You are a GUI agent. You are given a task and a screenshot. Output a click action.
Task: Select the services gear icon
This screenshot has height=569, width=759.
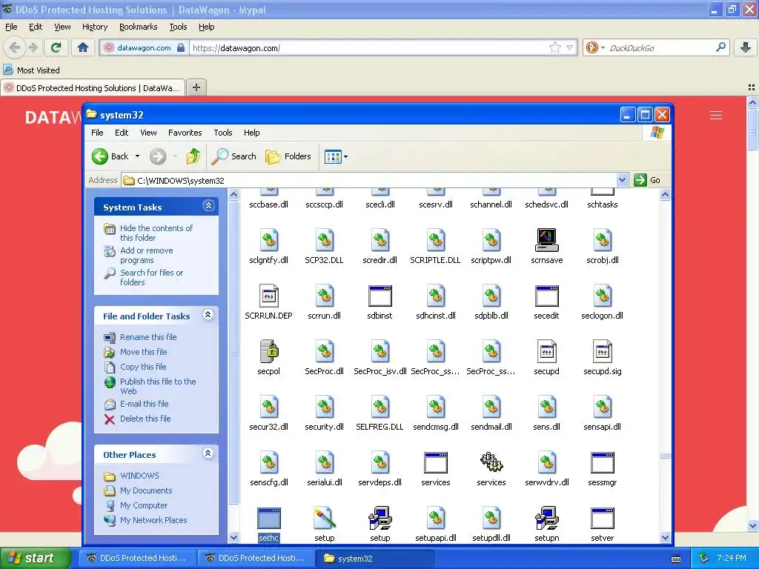tap(491, 462)
